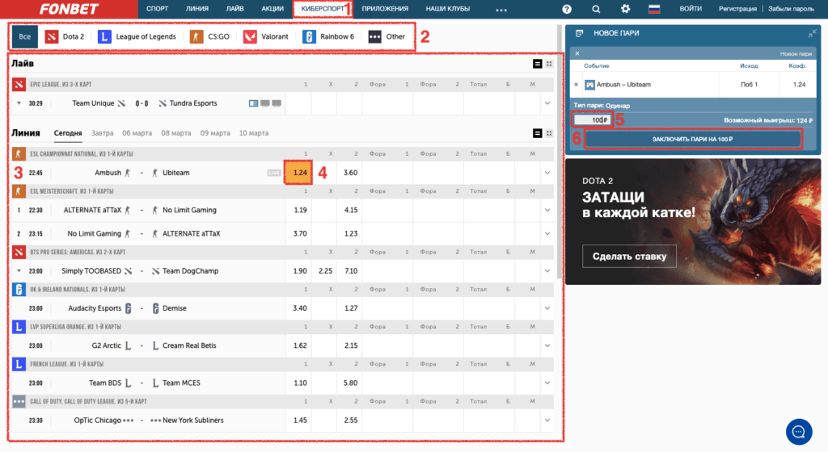Viewport: 828px width, 452px height.
Task: Click the Russian flag language icon
Action: [x=654, y=9]
